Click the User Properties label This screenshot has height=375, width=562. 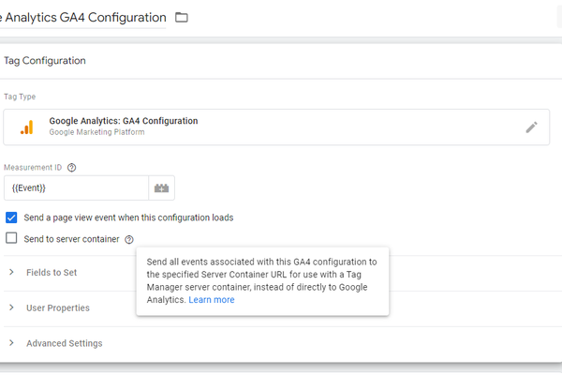[x=58, y=307]
